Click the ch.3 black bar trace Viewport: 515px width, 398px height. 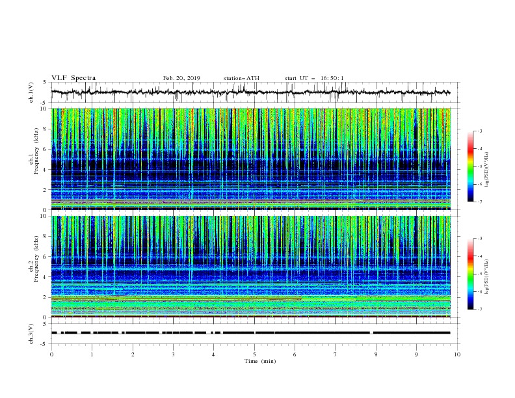[250, 333]
